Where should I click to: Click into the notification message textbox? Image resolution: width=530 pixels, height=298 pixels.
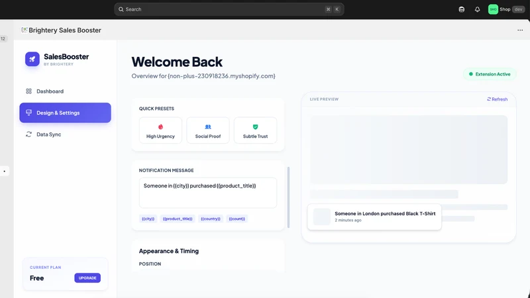[x=208, y=193]
